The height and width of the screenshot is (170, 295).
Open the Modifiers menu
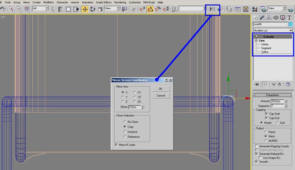[48, 2]
